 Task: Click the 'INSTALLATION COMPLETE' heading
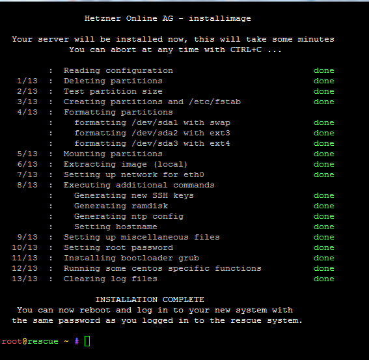tap(150, 299)
